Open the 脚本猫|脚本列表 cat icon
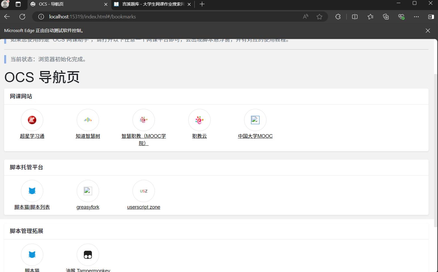The width and height of the screenshot is (438, 272). coord(32,191)
